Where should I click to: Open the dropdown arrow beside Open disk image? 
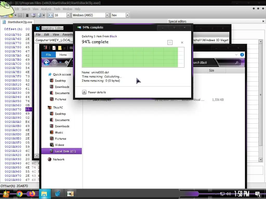pyautogui.click(x=44, y=15)
